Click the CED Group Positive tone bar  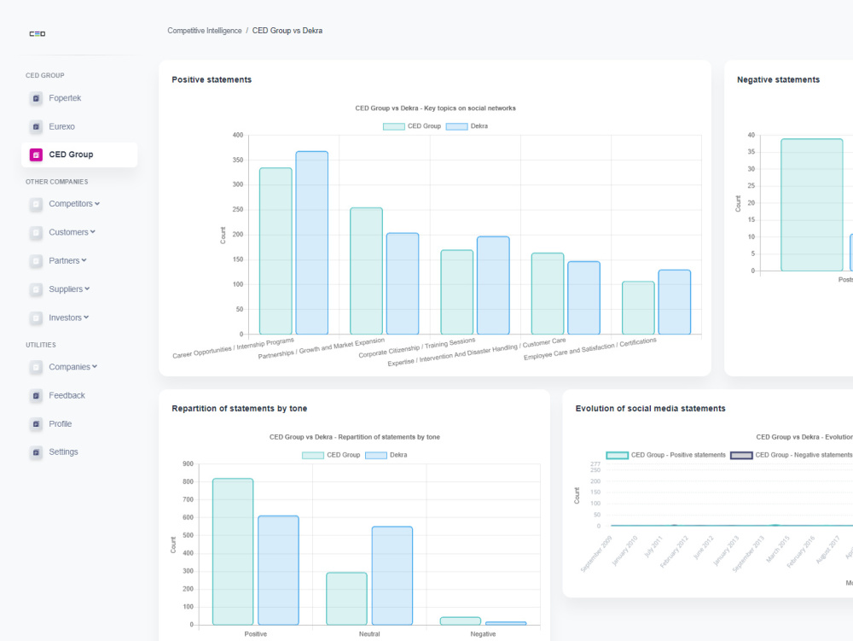(233, 551)
